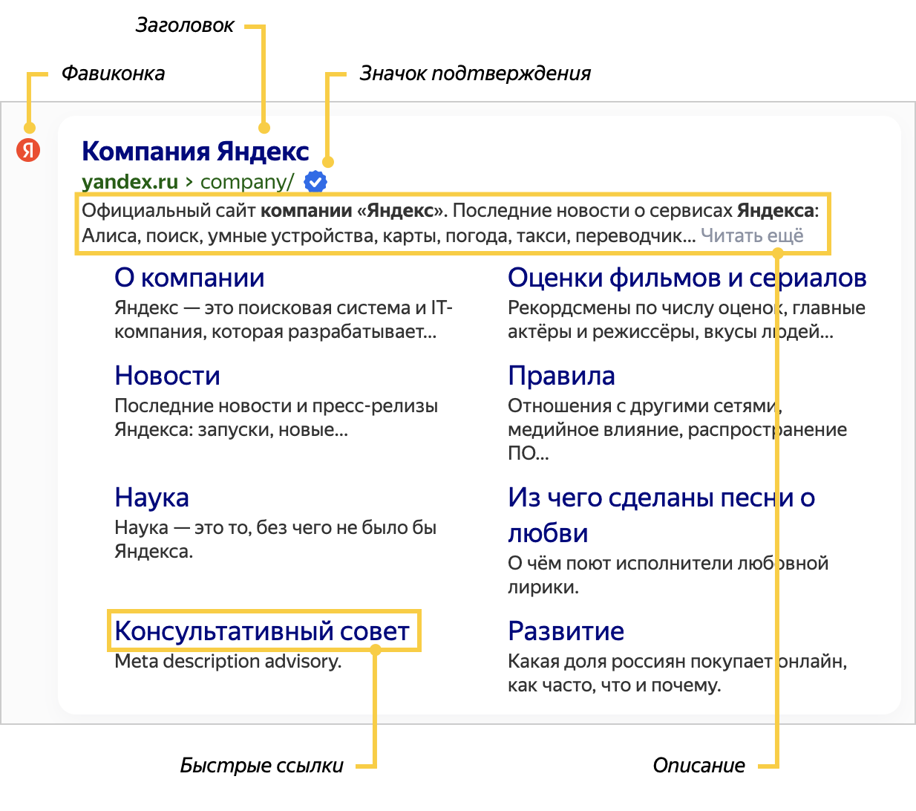Screen dimensions: 916x811
Task: Click the red Yandex favicon
Action: click(x=28, y=150)
